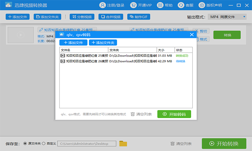Maximize the 迅捷视频转换器 window
Image resolution: width=252 pixels, height=151 pixels.
pyautogui.click(x=239, y=5)
